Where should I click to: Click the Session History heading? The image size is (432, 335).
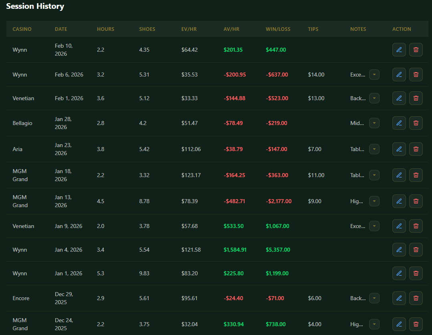(x=35, y=6)
